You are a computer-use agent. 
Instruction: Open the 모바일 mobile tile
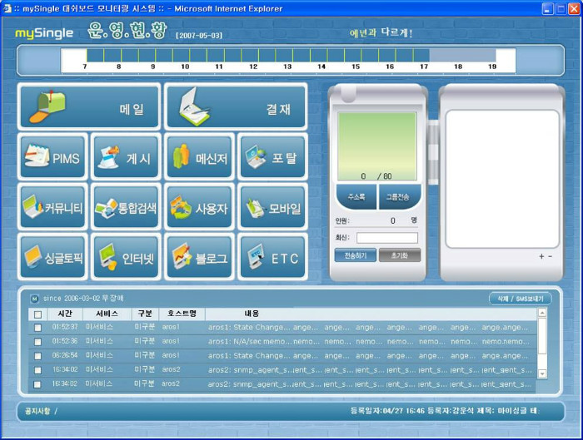(273, 207)
